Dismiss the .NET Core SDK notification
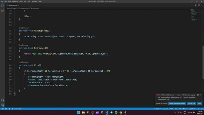Screen dimensions: 204x115 201,95
